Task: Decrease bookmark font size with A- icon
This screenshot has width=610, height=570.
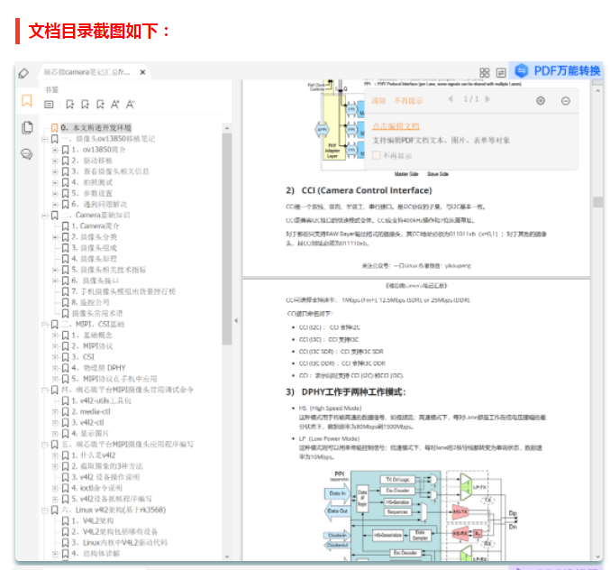Action: pos(130,105)
